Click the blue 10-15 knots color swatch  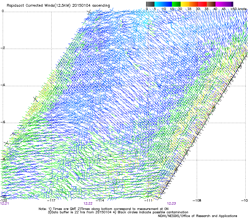(168, 4)
